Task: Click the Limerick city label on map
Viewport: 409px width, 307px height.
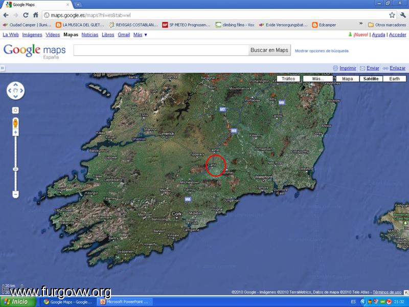Action: (x=167, y=134)
